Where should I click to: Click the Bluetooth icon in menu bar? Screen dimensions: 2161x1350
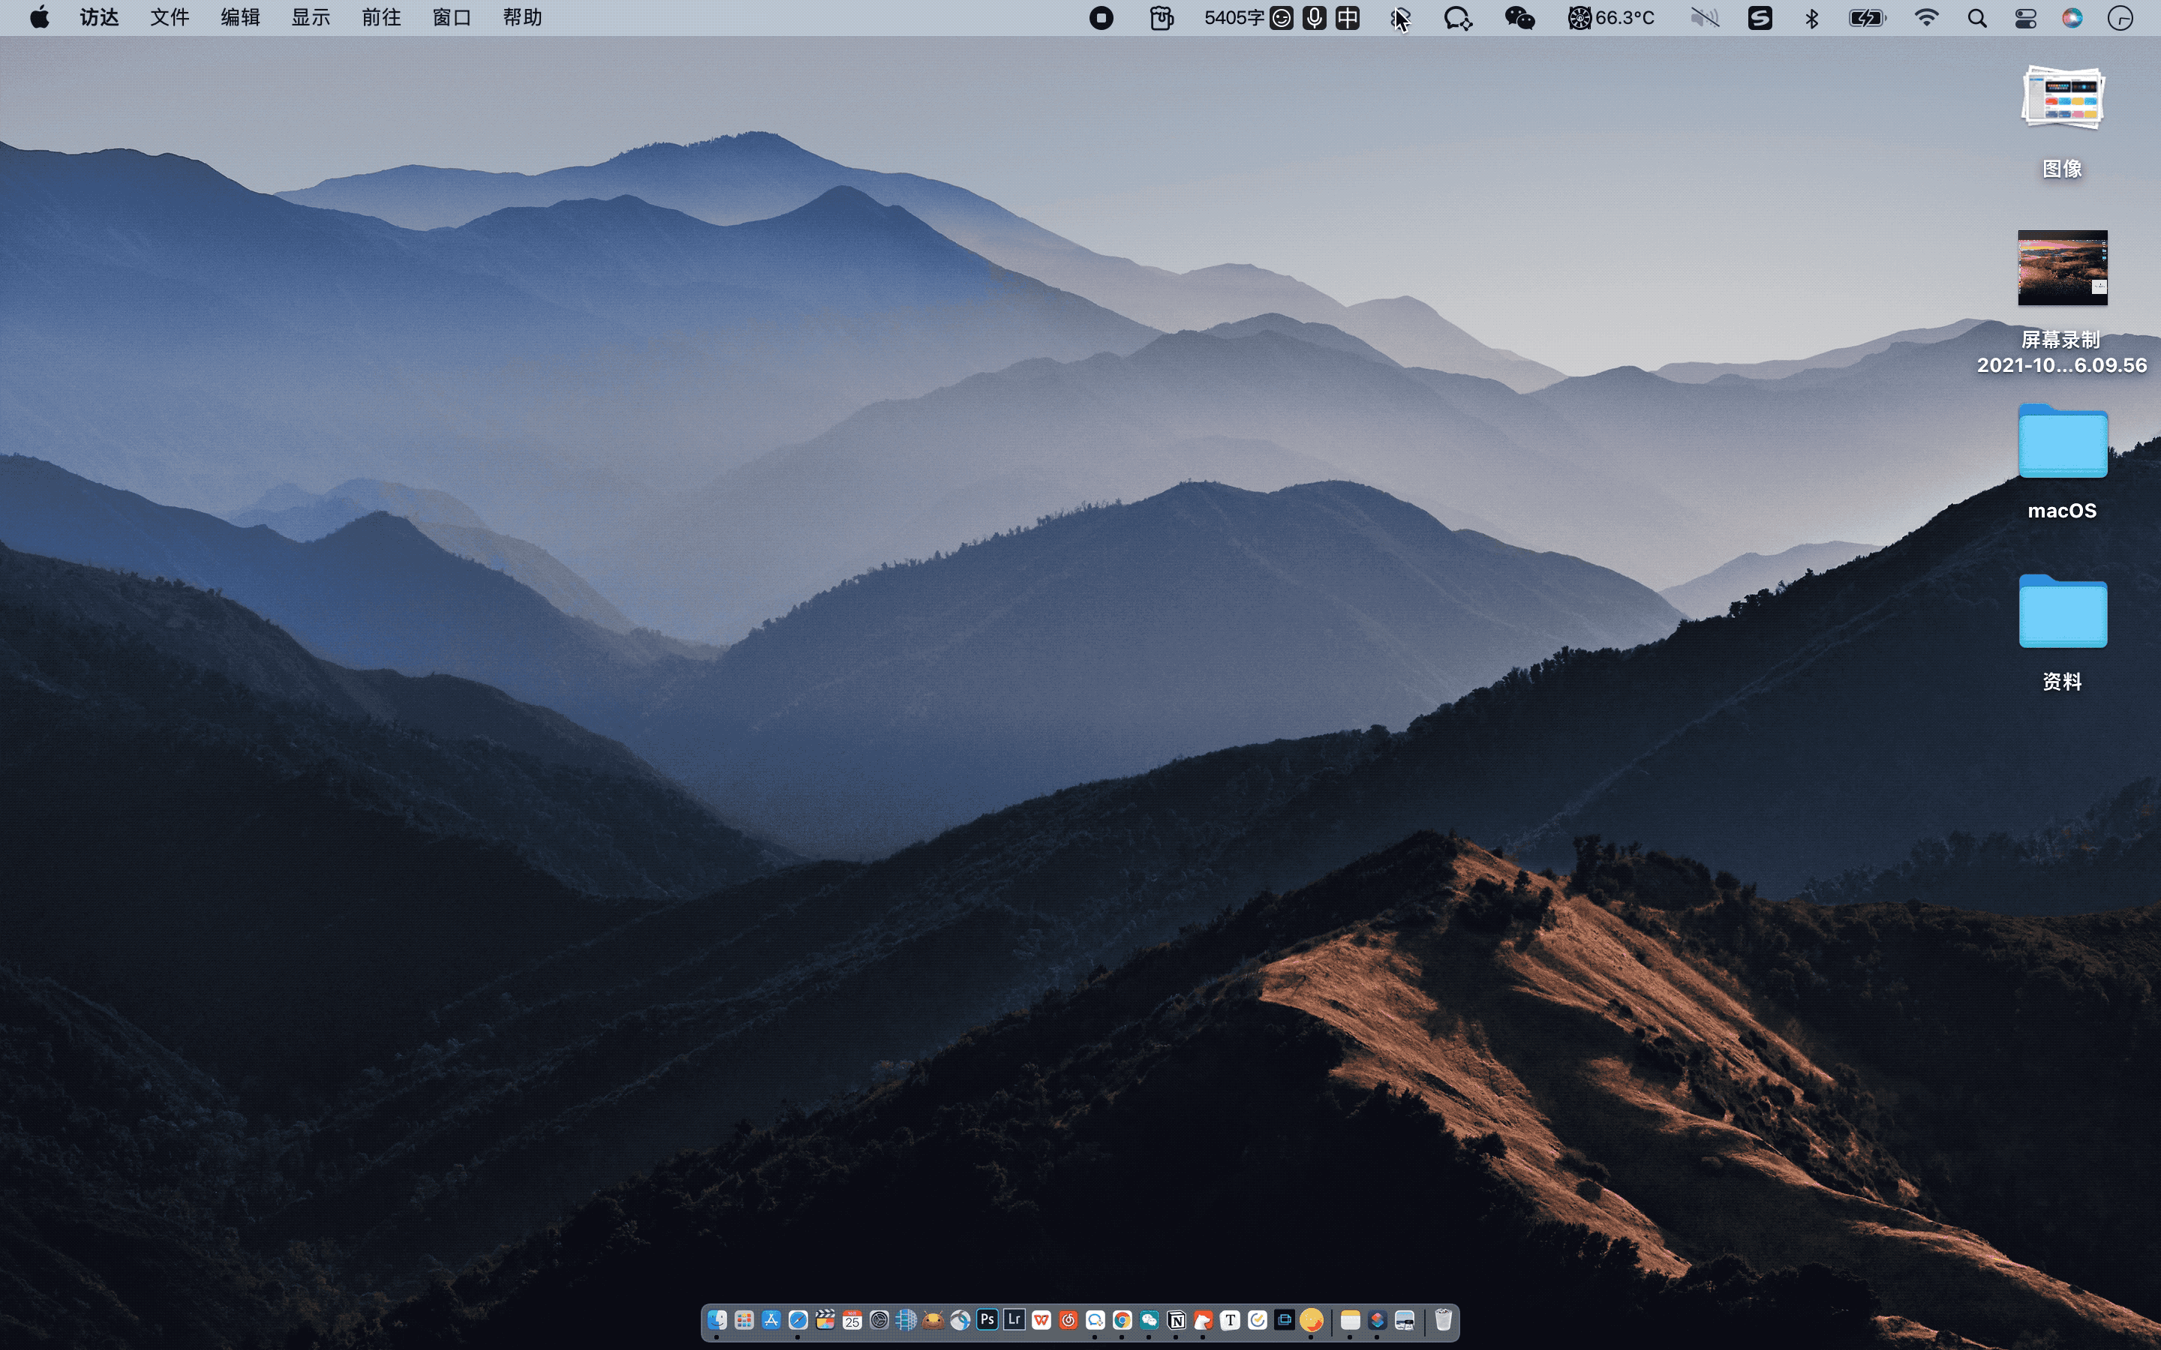pyautogui.click(x=1809, y=17)
